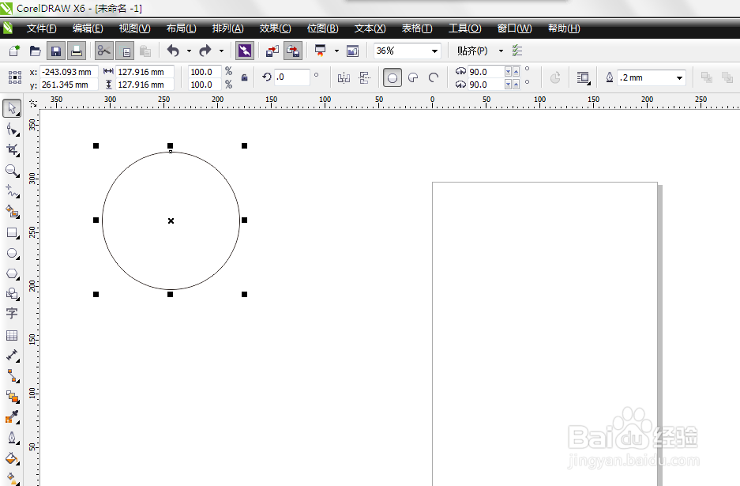
Task: Decrease the ending angle with its down arrow
Action: click(x=509, y=85)
